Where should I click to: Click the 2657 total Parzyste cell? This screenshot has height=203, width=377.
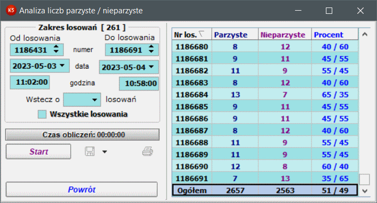[x=235, y=191]
